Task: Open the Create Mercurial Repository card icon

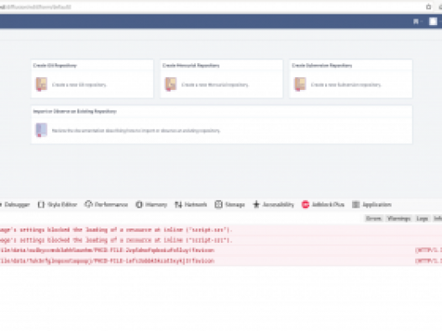Action: (x=171, y=84)
